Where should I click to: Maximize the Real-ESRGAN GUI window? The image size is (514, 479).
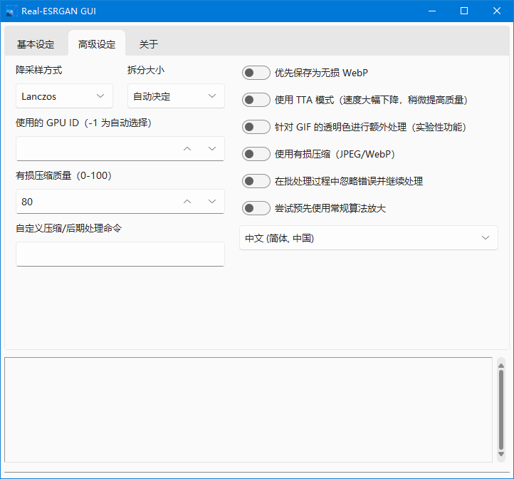464,11
